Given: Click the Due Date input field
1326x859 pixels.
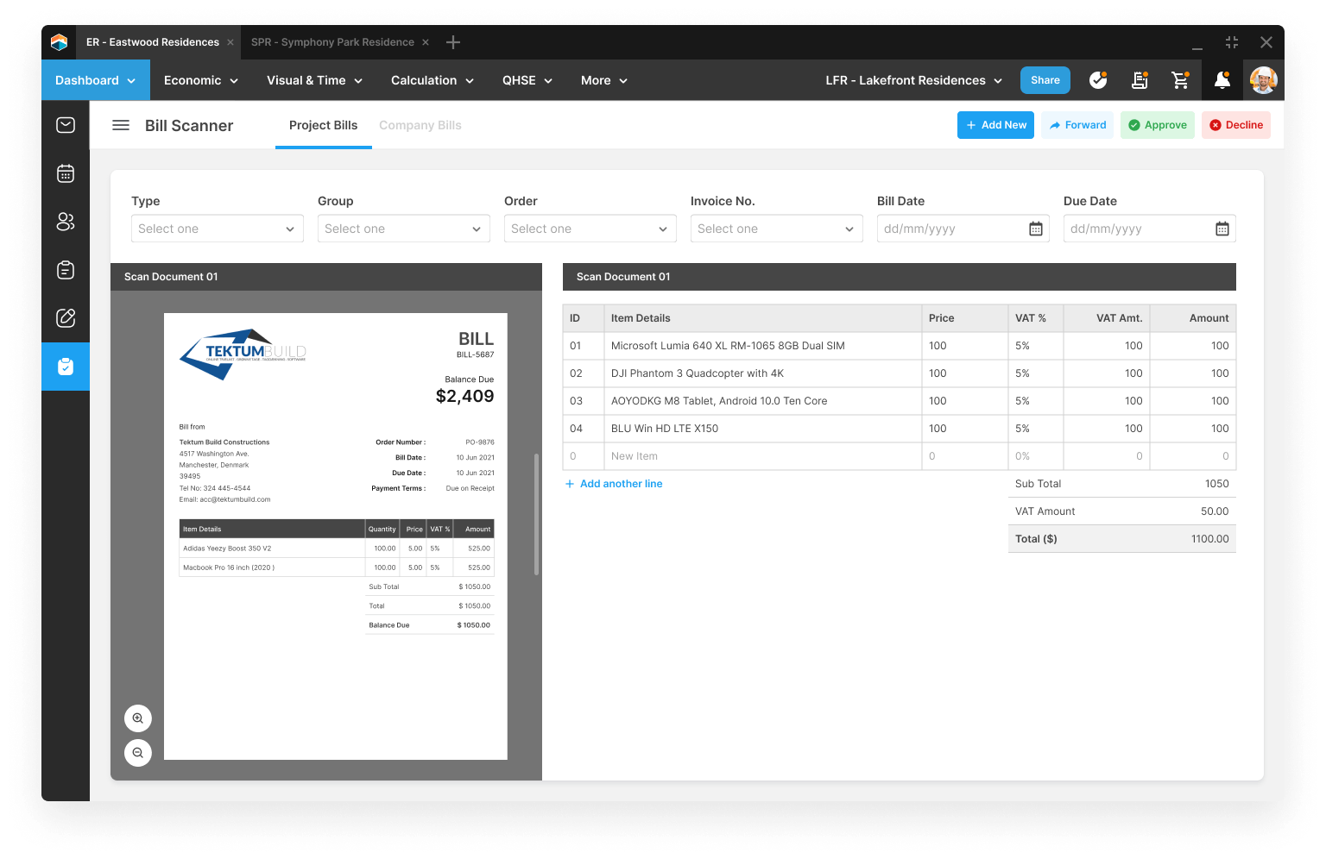Looking at the screenshot, I should click(x=1137, y=229).
